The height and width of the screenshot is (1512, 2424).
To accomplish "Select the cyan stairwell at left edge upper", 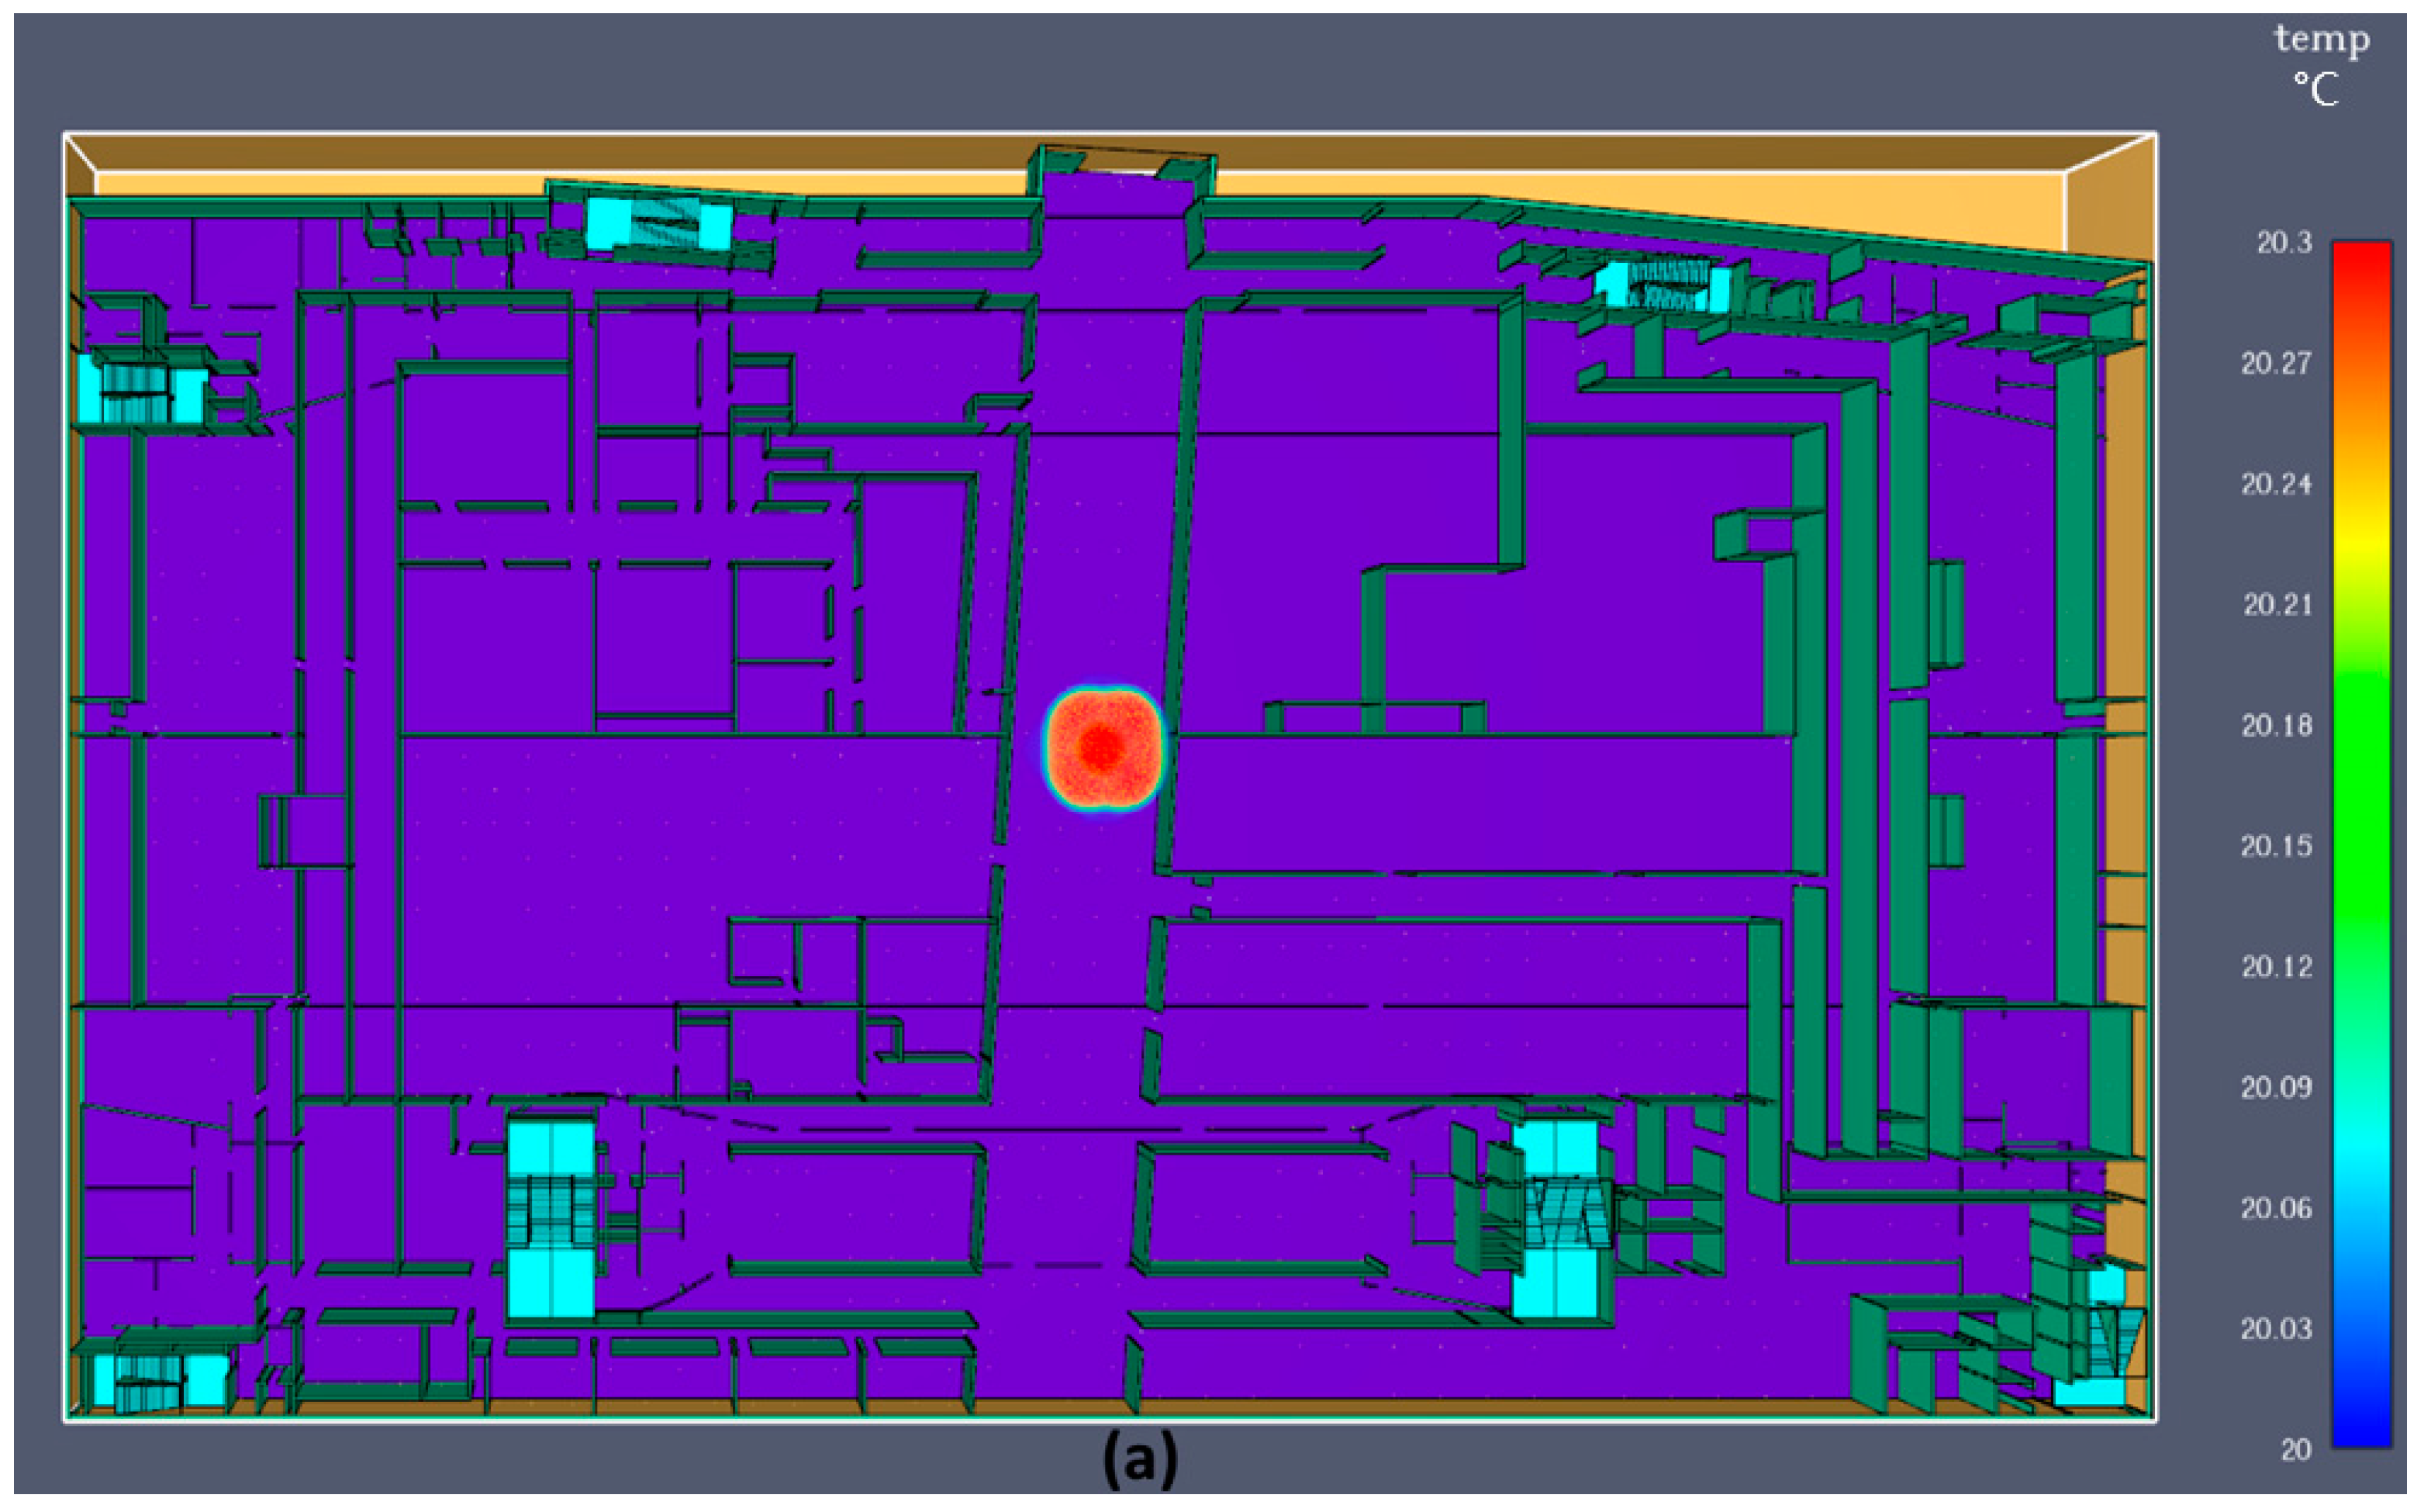I will [143, 391].
